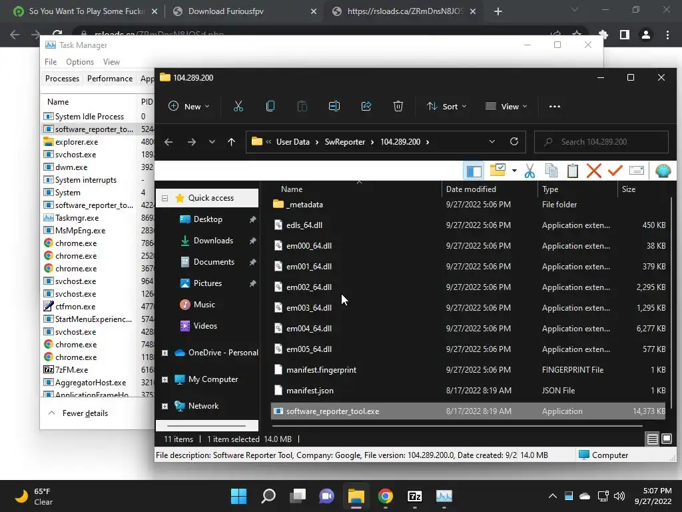This screenshot has width=682, height=512.
Task: Select Pictures in navigation pane
Action: point(208,283)
